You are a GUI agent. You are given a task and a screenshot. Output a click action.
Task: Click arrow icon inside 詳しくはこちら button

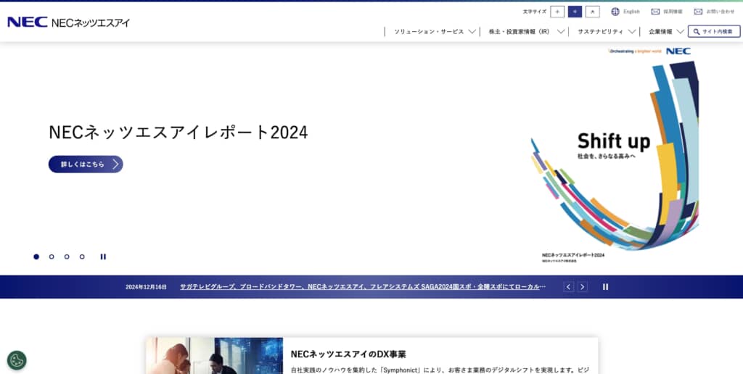point(115,165)
